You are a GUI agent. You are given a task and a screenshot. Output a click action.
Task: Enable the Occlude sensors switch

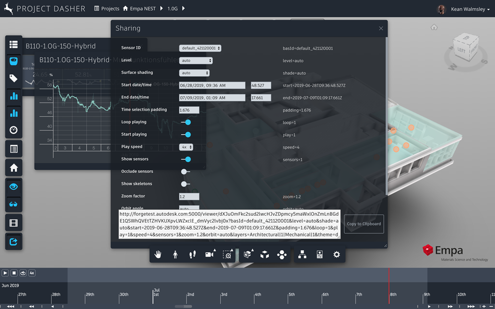[186, 171]
